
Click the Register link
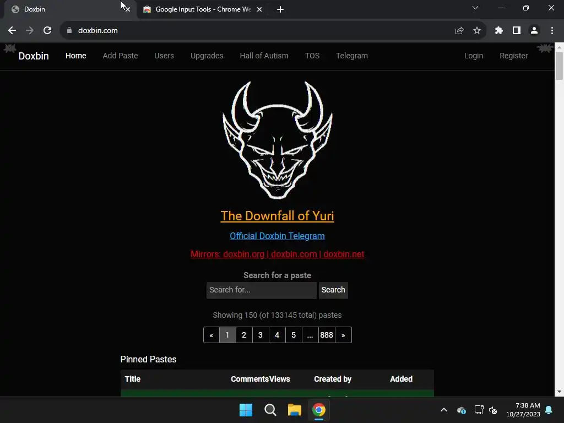(514, 56)
